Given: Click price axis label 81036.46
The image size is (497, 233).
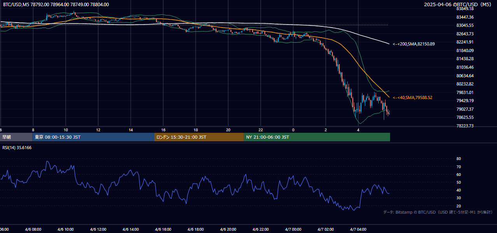Looking at the screenshot, I should (x=465, y=67).
